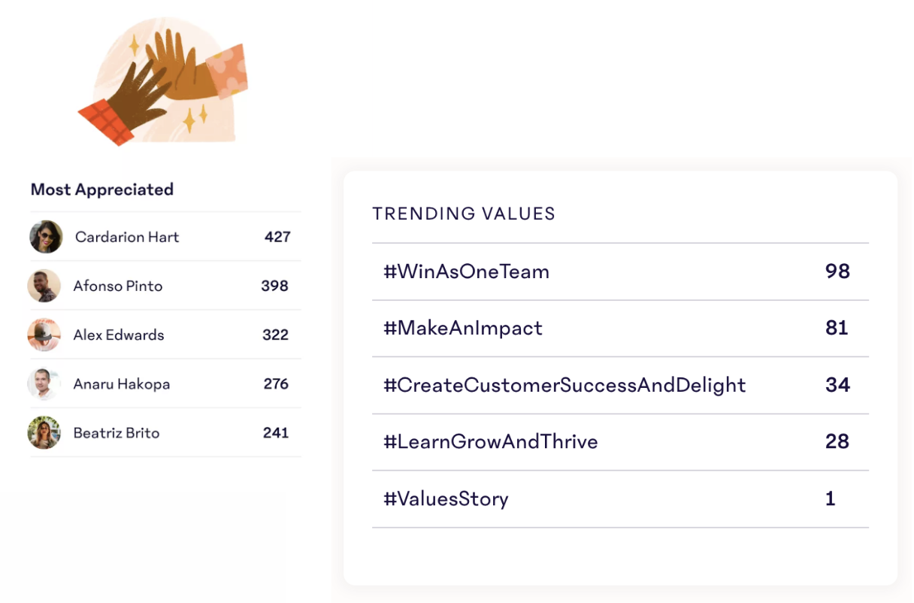Click Cardarion Hart's profile avatar
This screenshot has width=914, height=603.
pos(46,237)
